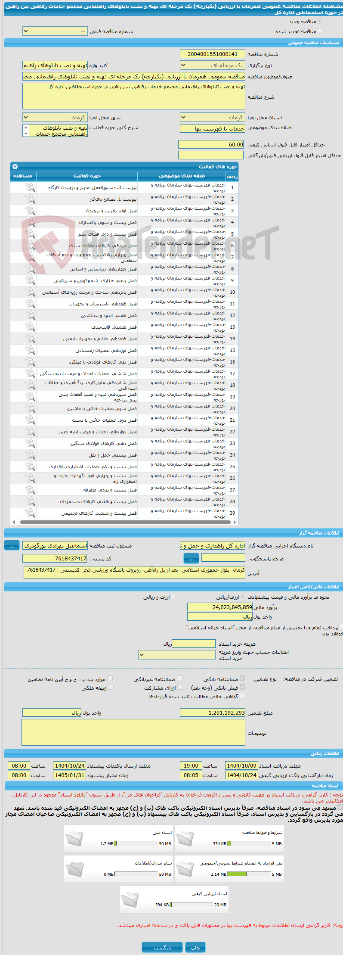Image resolution: width=343 pixels, height=955 pixels.
Task: Click ellipsis button next to مسئول ثبت مناقصه
Action: pyautogui.click(x=12, y=545)
